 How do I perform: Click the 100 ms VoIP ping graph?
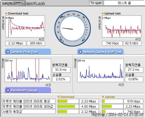tap(100, 70)
